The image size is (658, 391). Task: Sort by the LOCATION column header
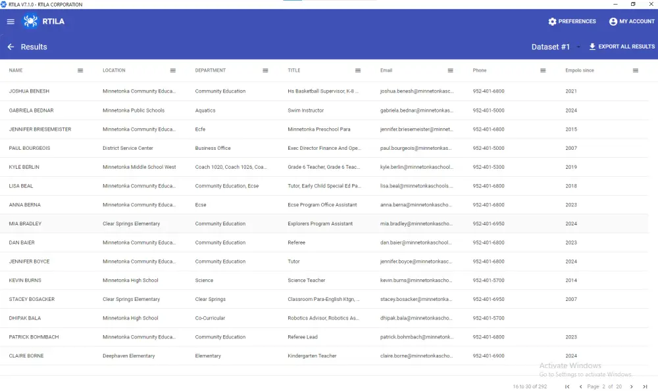[x=114, y=70]
